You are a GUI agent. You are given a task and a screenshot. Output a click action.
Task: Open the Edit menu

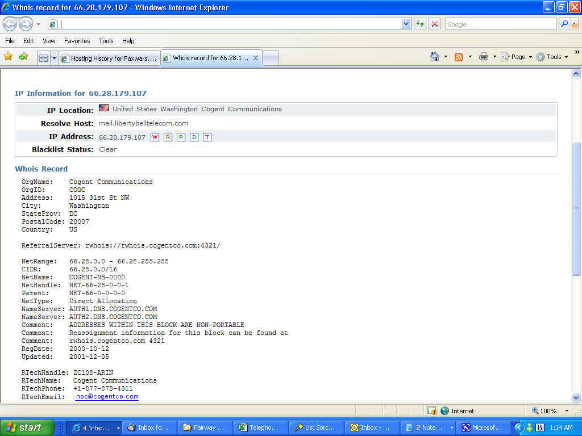tap(28, 41)
